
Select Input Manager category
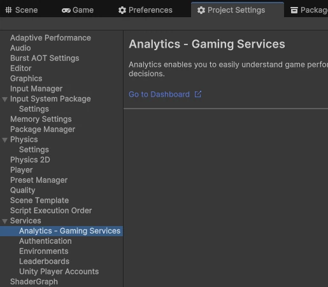click(36, 89)
